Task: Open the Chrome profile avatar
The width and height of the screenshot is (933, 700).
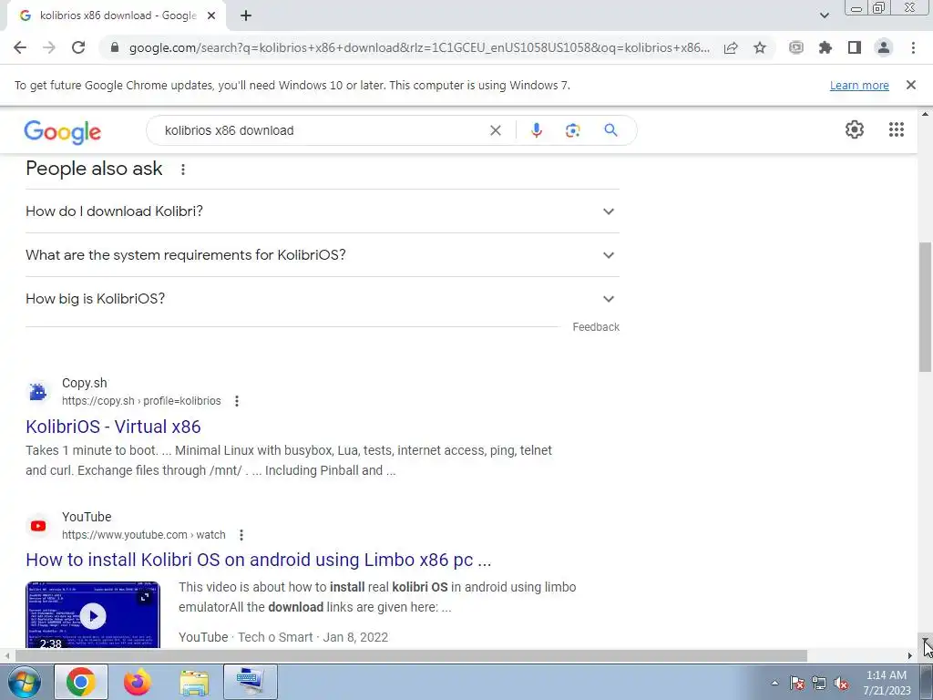Action: (x=884, y=47)
